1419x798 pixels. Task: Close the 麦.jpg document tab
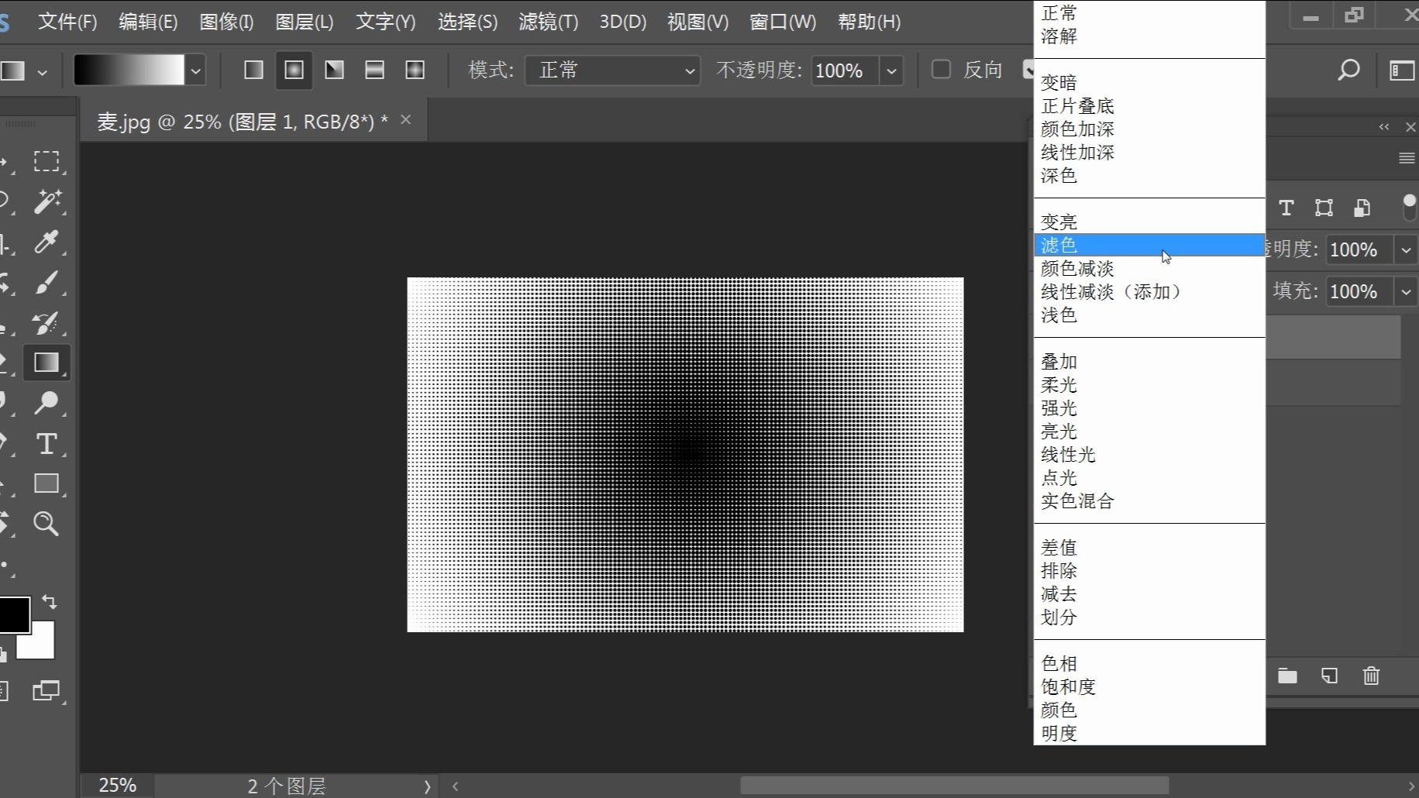tap(405, 120)
